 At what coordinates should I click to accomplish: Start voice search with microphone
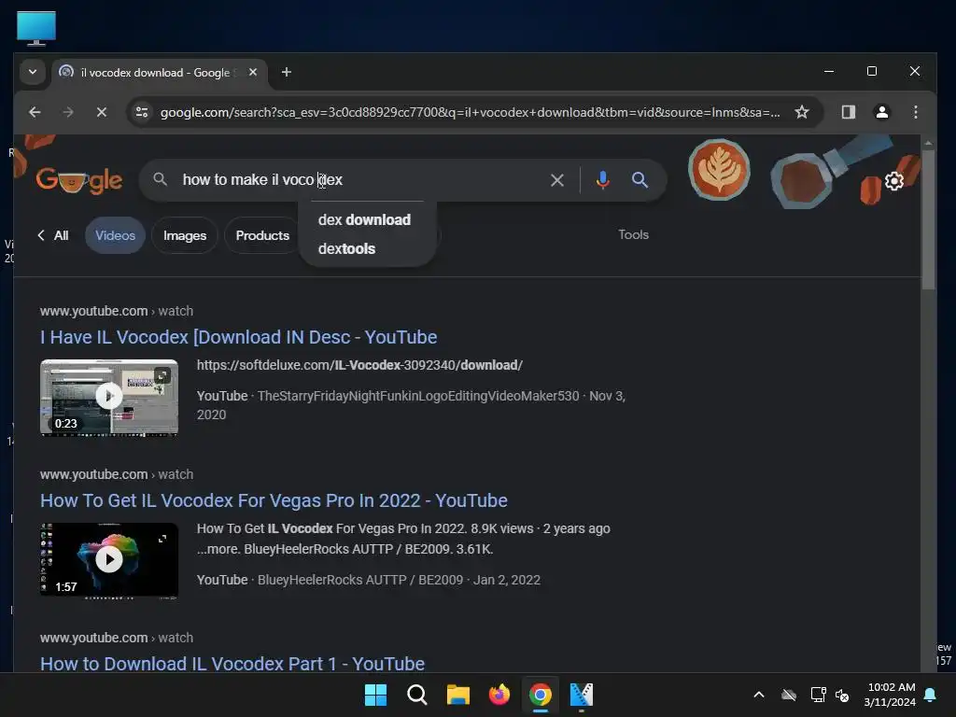pos(602,180)
